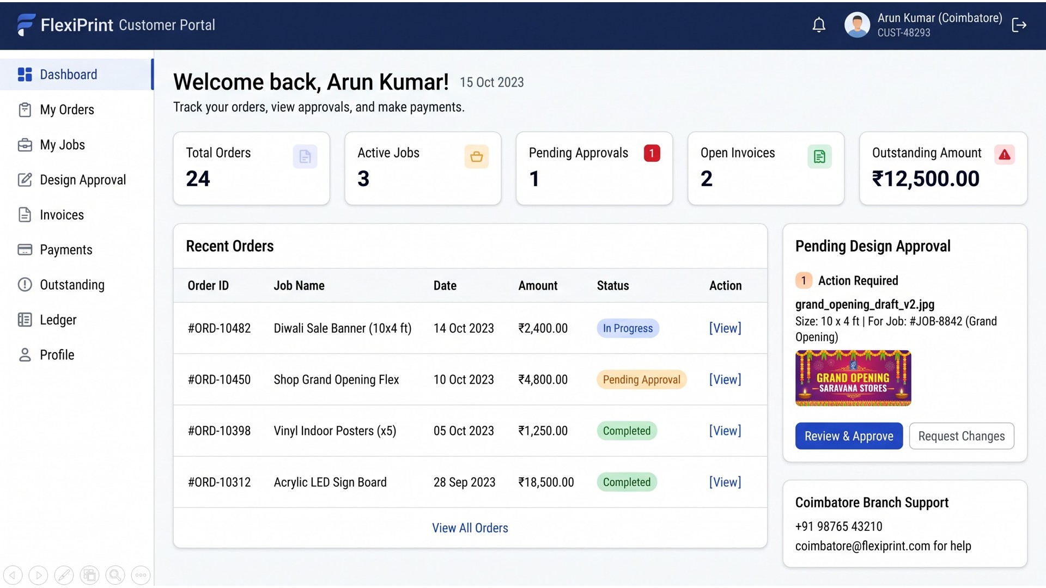Screen dimensions: 1046x588
Task: Click the grand_opening_draft_v2.jpg filename
Action: (865, 304)
